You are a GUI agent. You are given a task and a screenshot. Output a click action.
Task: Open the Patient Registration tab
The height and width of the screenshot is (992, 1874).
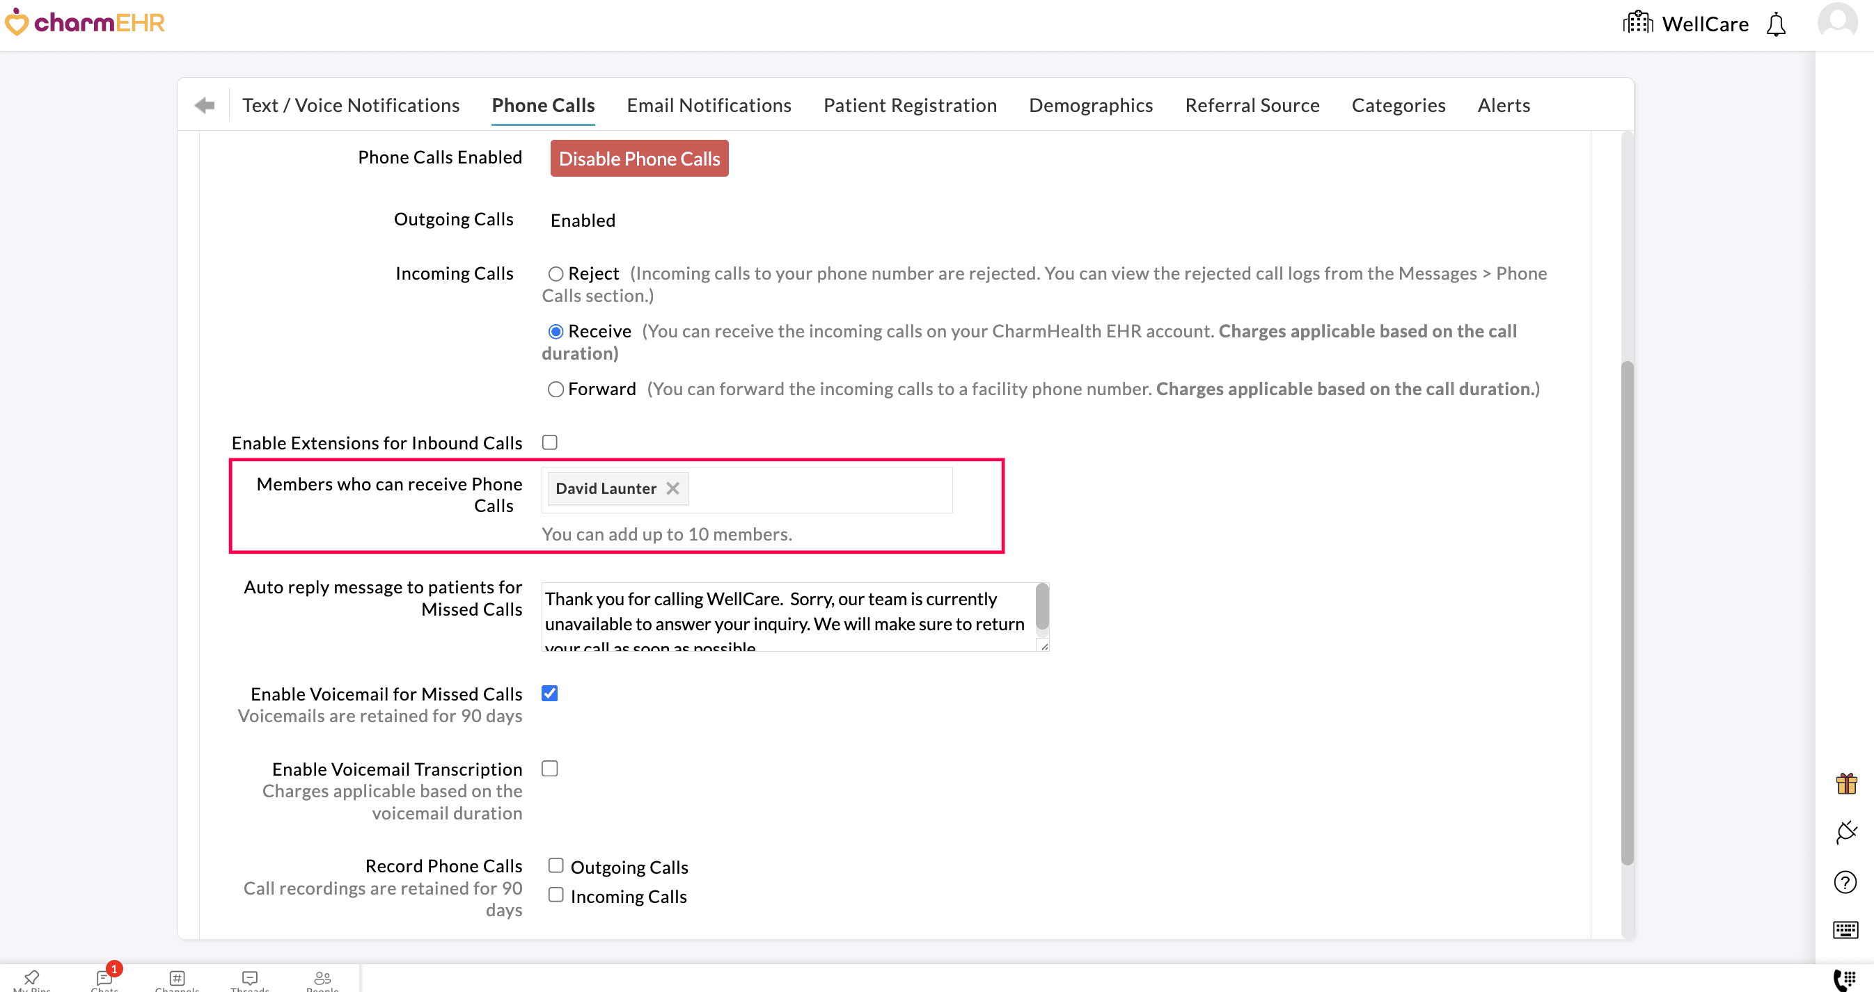pyautogui.click(x=909, y=105)
